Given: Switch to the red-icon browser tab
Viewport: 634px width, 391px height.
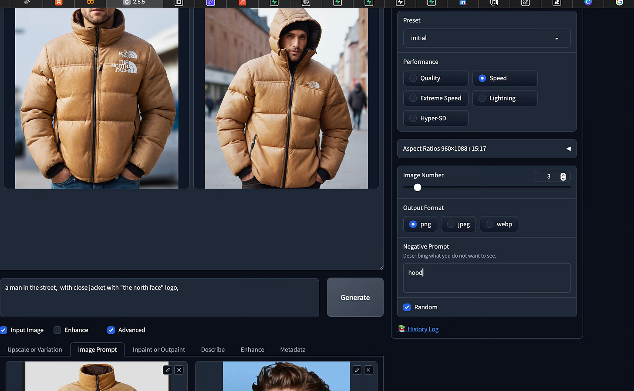Looking at the screenshot, I should 243,3.
